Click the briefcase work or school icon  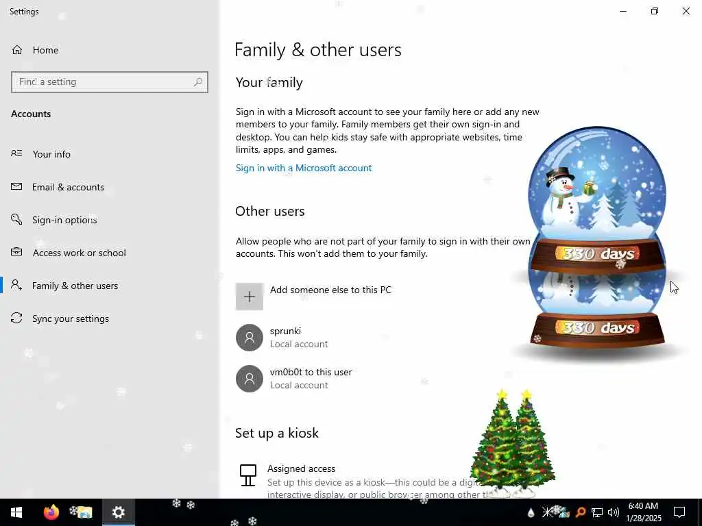click(x=16, y=252)
